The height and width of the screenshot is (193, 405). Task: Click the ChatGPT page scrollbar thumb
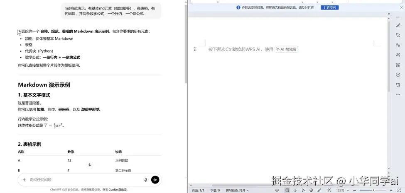(x=186, y=44)
